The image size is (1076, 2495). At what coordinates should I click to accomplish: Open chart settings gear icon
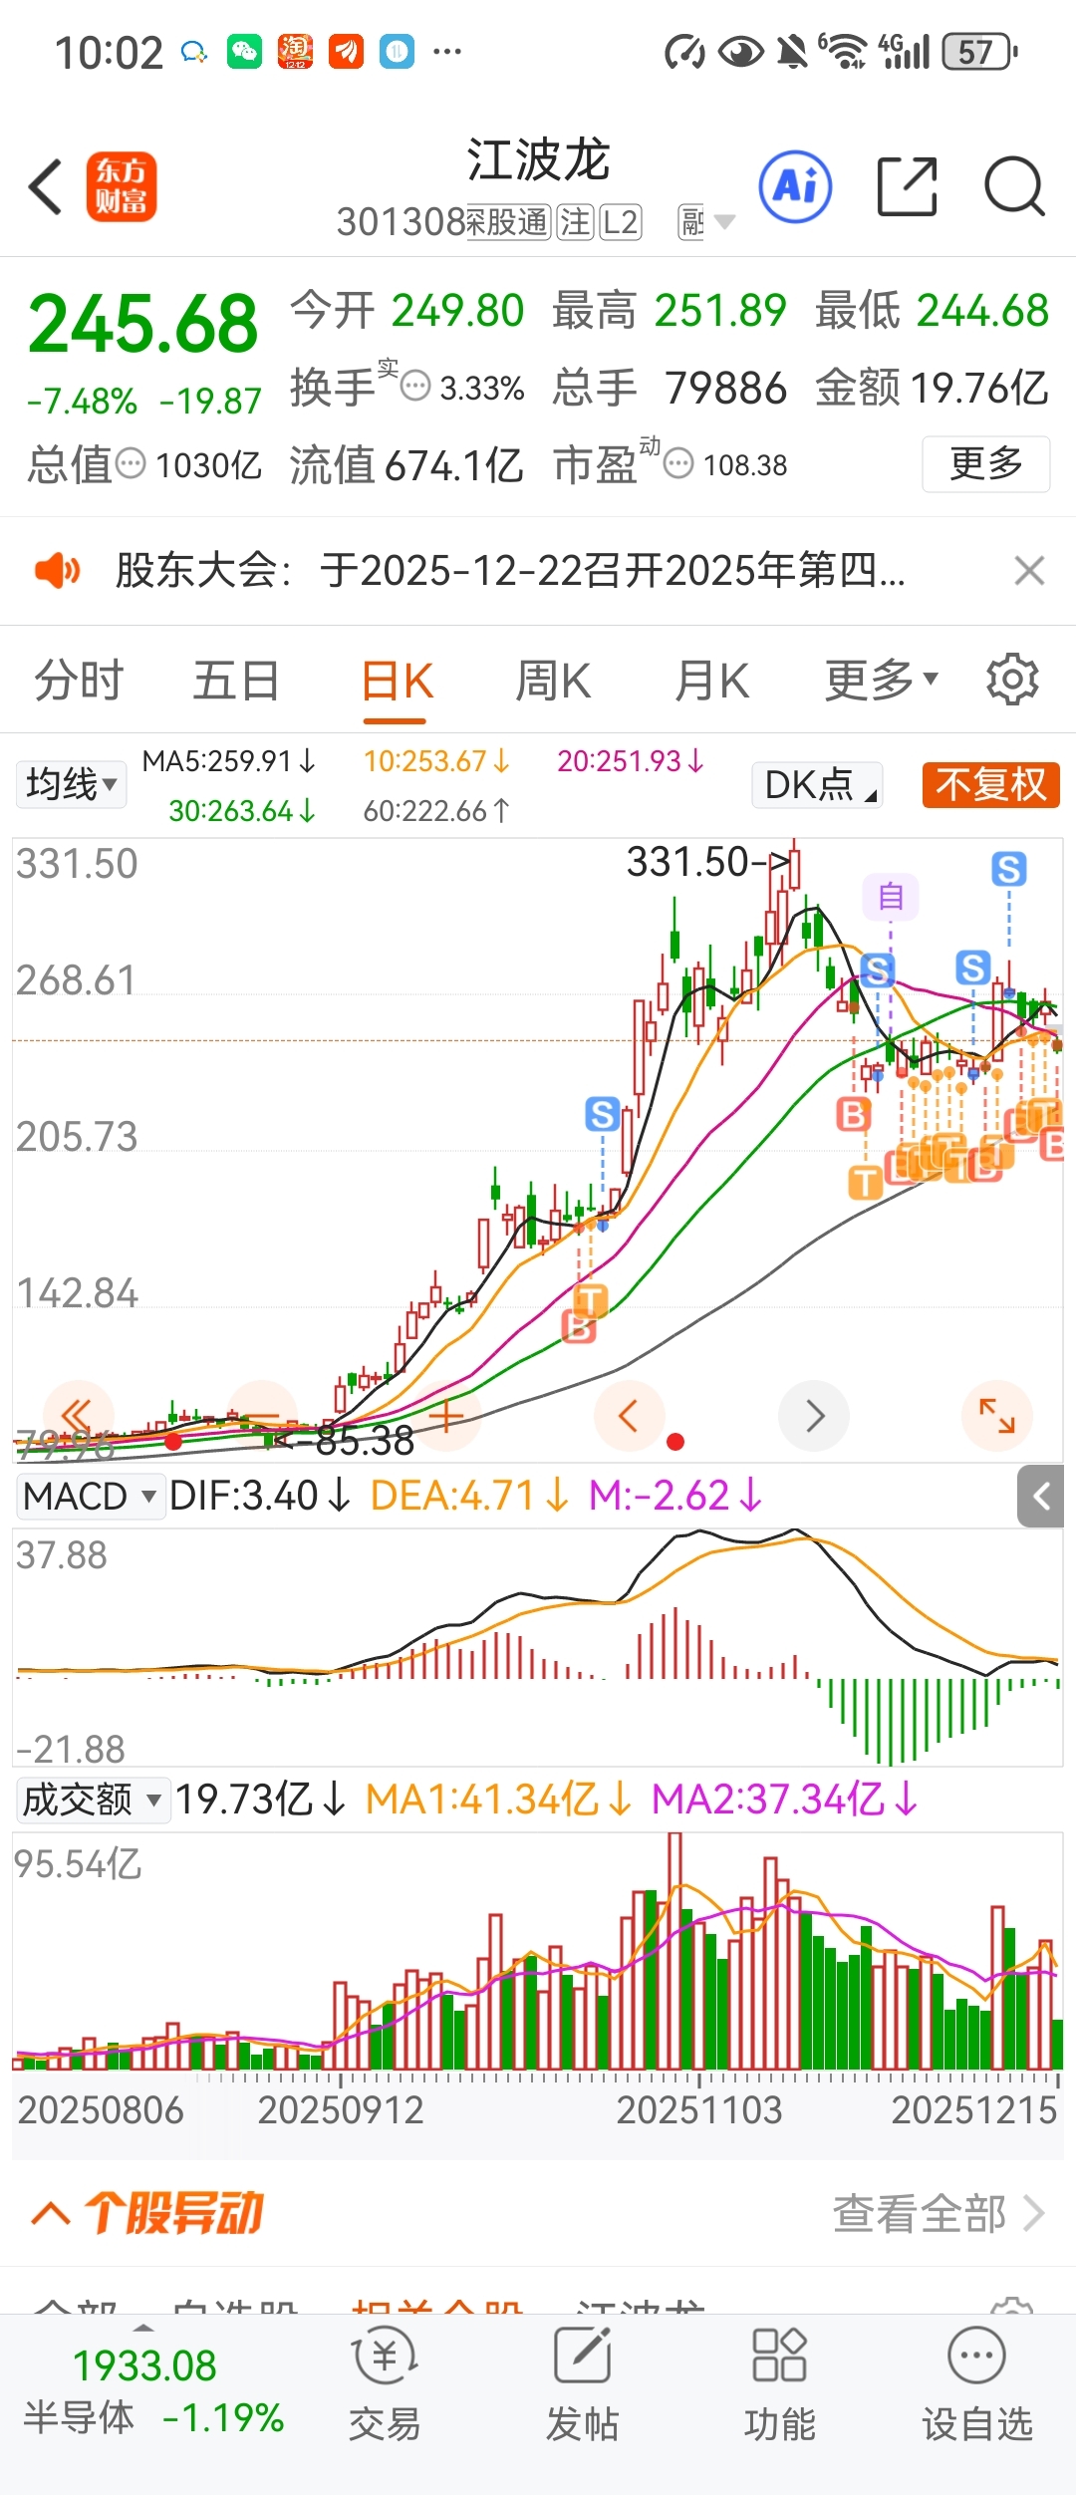click(x=1012, y=681)
